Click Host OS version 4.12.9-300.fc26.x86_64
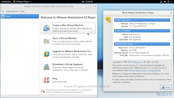Image resolution: width=174 pixels, height=98 pixels. coord(139,53)
